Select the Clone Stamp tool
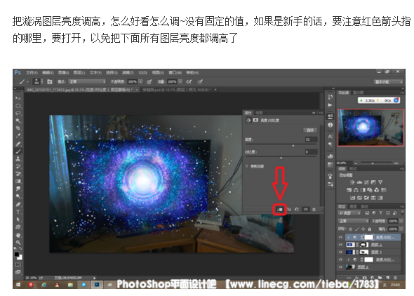This screenshot has height=296, width=414. (x=18, y=159)
